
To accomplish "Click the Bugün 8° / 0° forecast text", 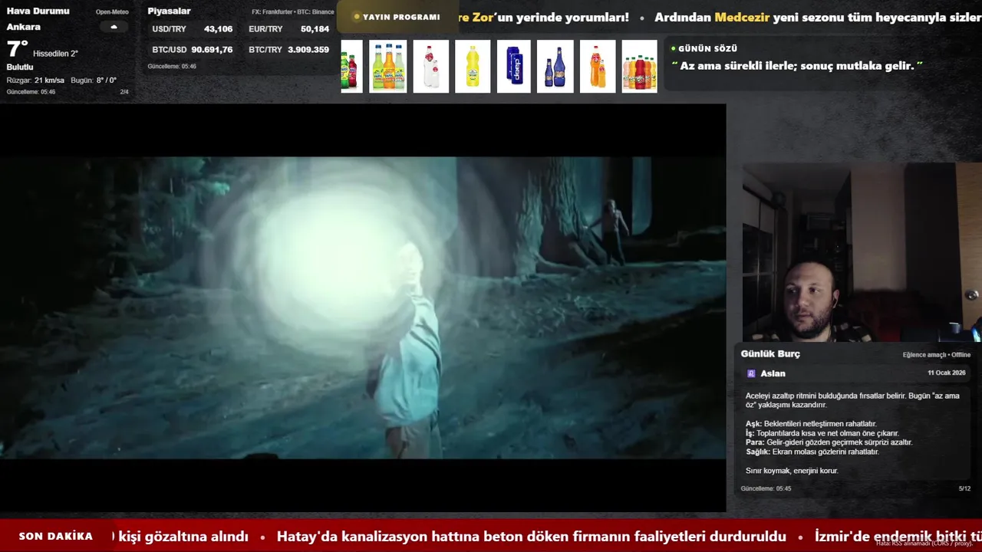I will click(x=94, y=80).
